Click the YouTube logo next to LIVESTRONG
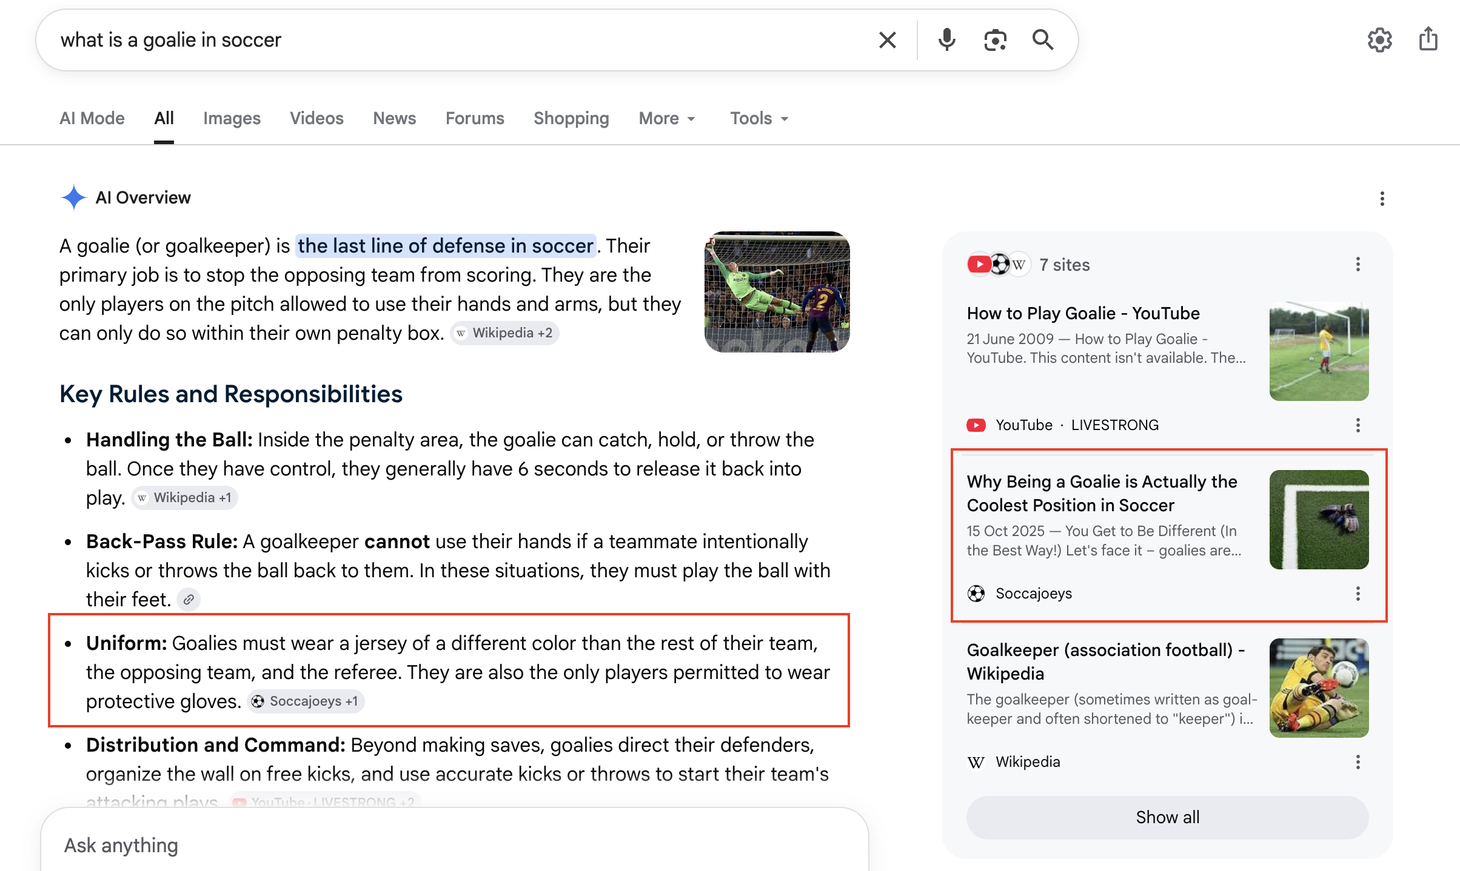 tap(976, 425)
